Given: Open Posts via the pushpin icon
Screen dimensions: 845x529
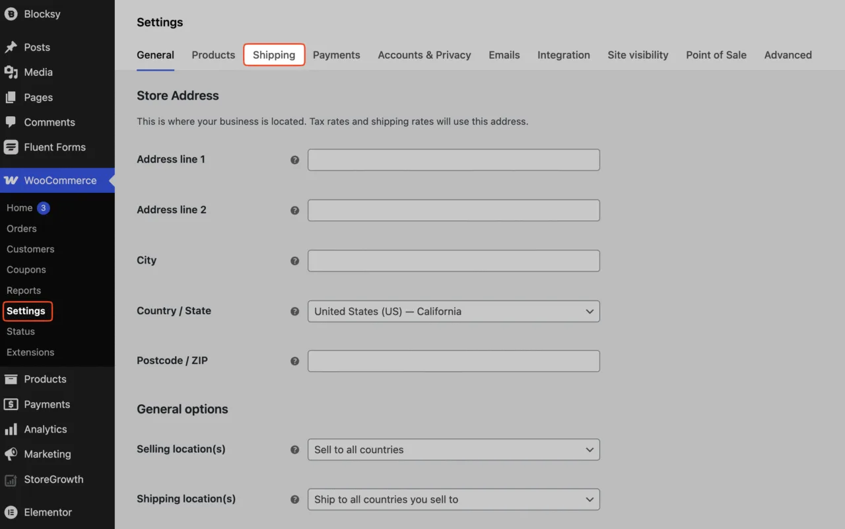Looking at the screenshot, I should 11,48.
